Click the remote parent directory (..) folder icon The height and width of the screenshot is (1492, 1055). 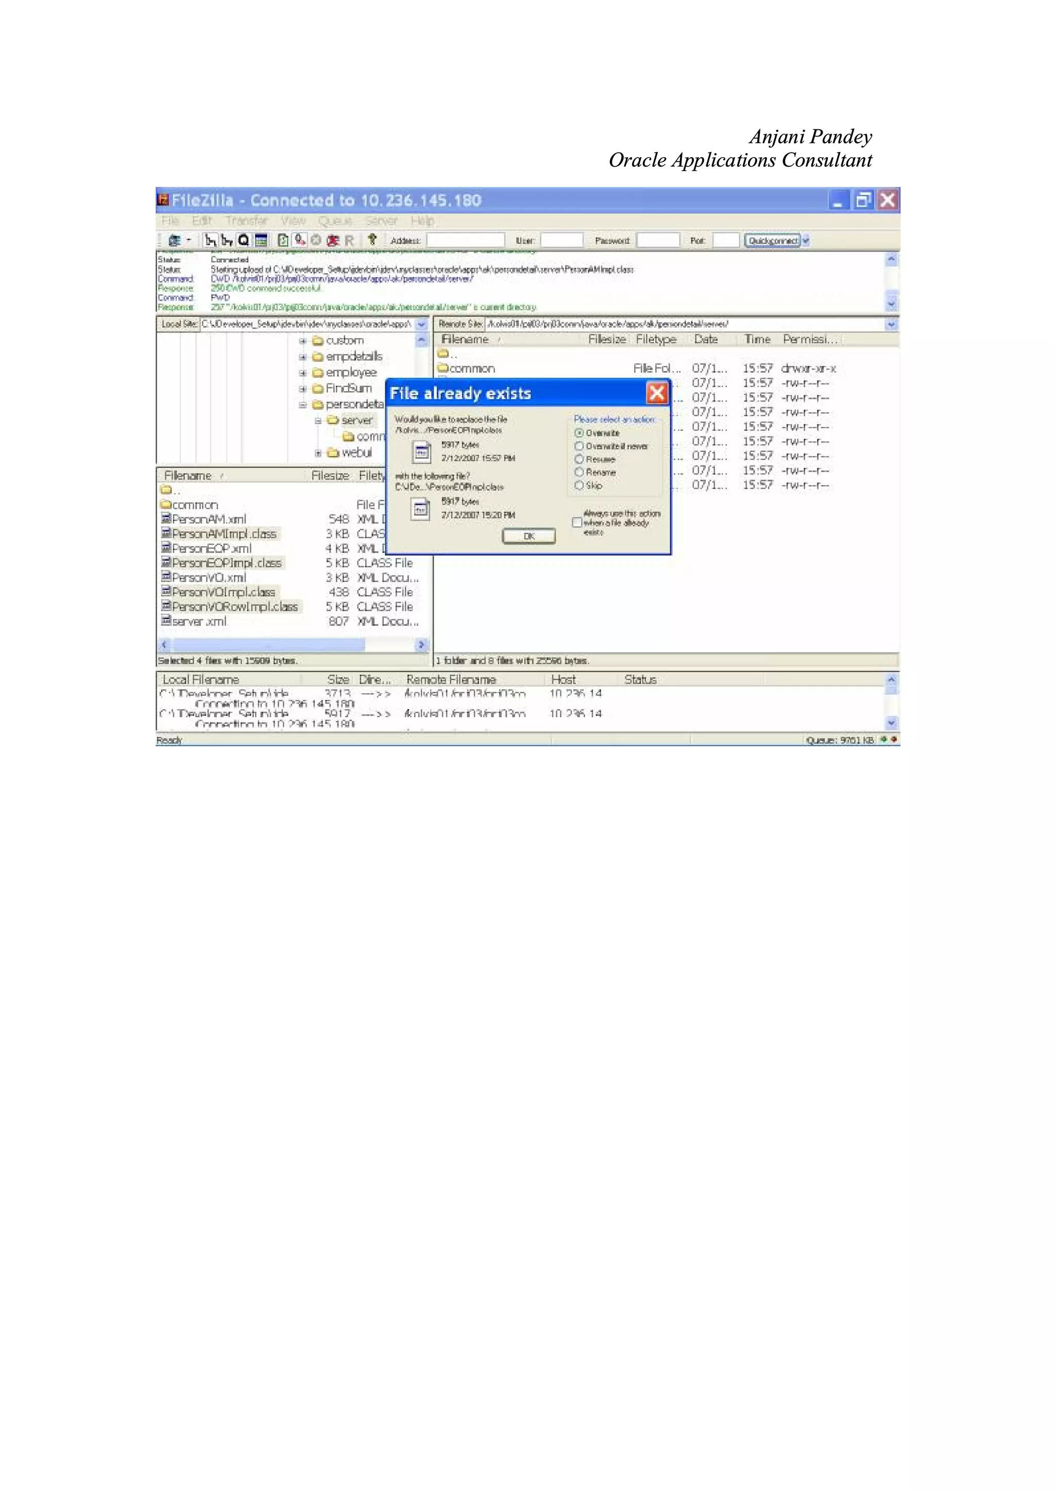pyautogui.click(x=443, y=354)
